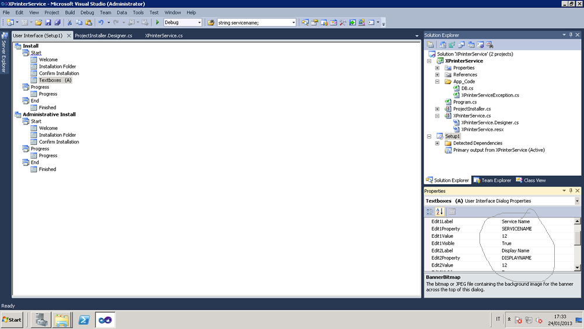Click the Find in Files icon beside search box
This screenshot has height=329, width=584.
tap(211, 22)
